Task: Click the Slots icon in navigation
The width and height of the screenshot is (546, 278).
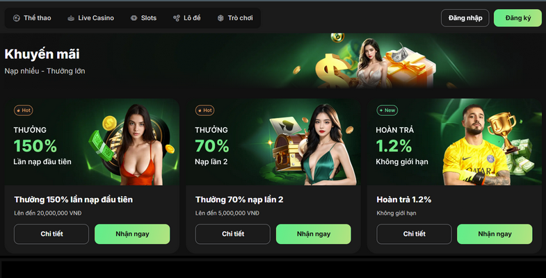Action: (x=134, y=18)
